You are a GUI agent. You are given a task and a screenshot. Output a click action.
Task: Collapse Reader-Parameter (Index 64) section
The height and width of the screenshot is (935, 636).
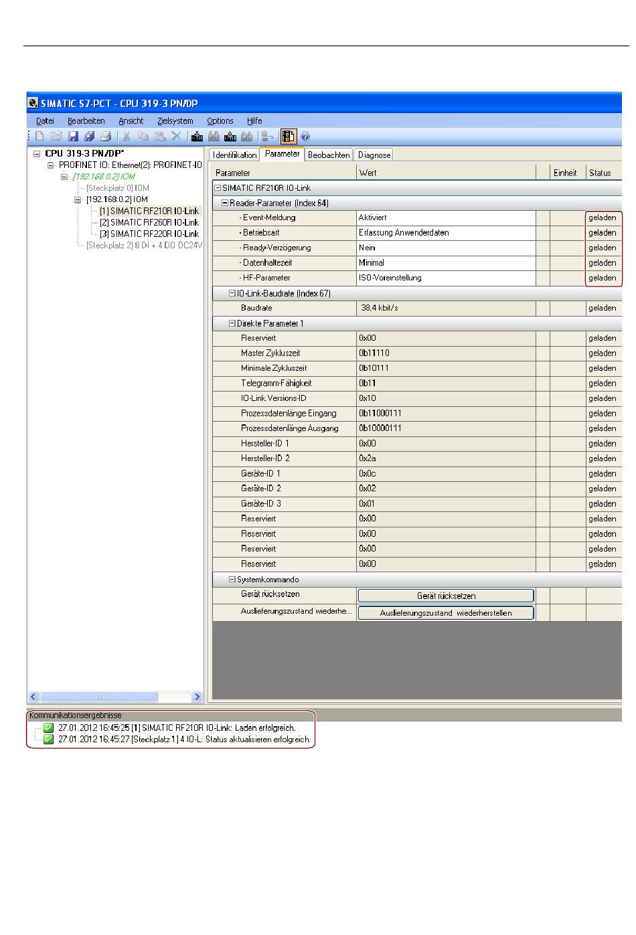point(225,203)
